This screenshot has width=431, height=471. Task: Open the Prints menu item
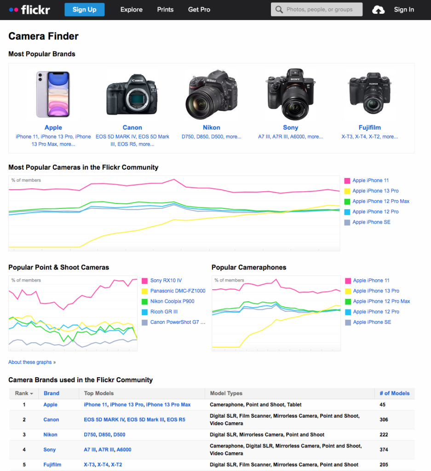pyautogui.click(x=165, y=10)
